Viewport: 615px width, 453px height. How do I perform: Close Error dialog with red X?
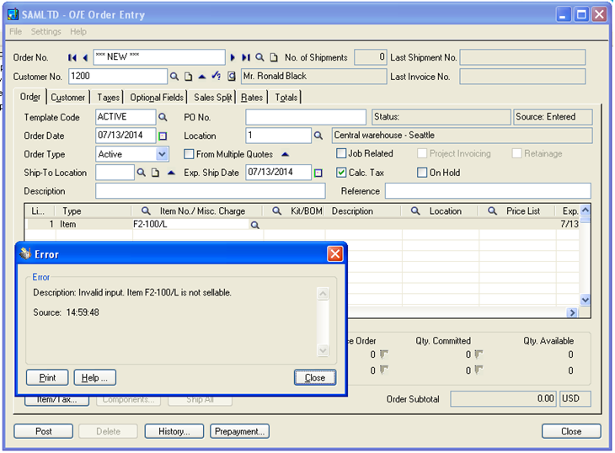click(335, 254)
